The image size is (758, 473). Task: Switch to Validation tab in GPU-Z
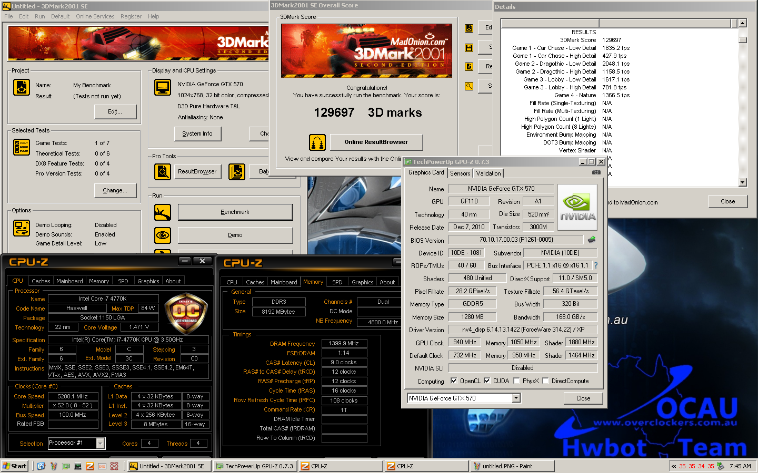coord(488,173)
